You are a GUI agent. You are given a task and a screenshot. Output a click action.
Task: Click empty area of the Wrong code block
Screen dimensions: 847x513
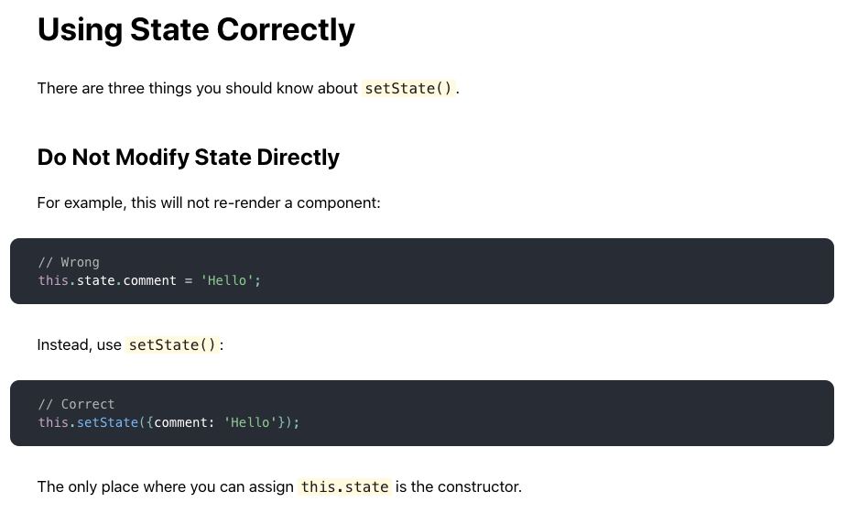[x=540, y=271]
